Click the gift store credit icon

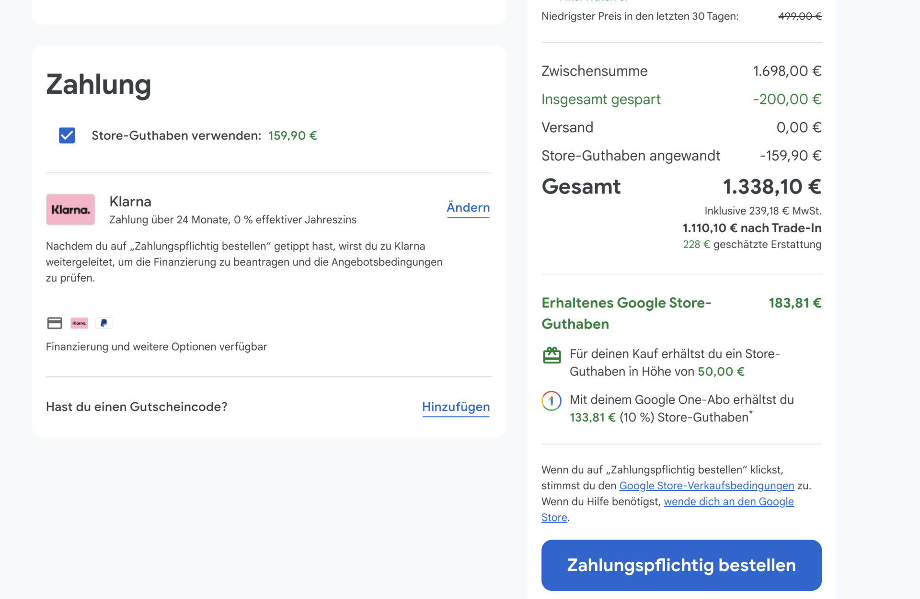tap(552, 355)
